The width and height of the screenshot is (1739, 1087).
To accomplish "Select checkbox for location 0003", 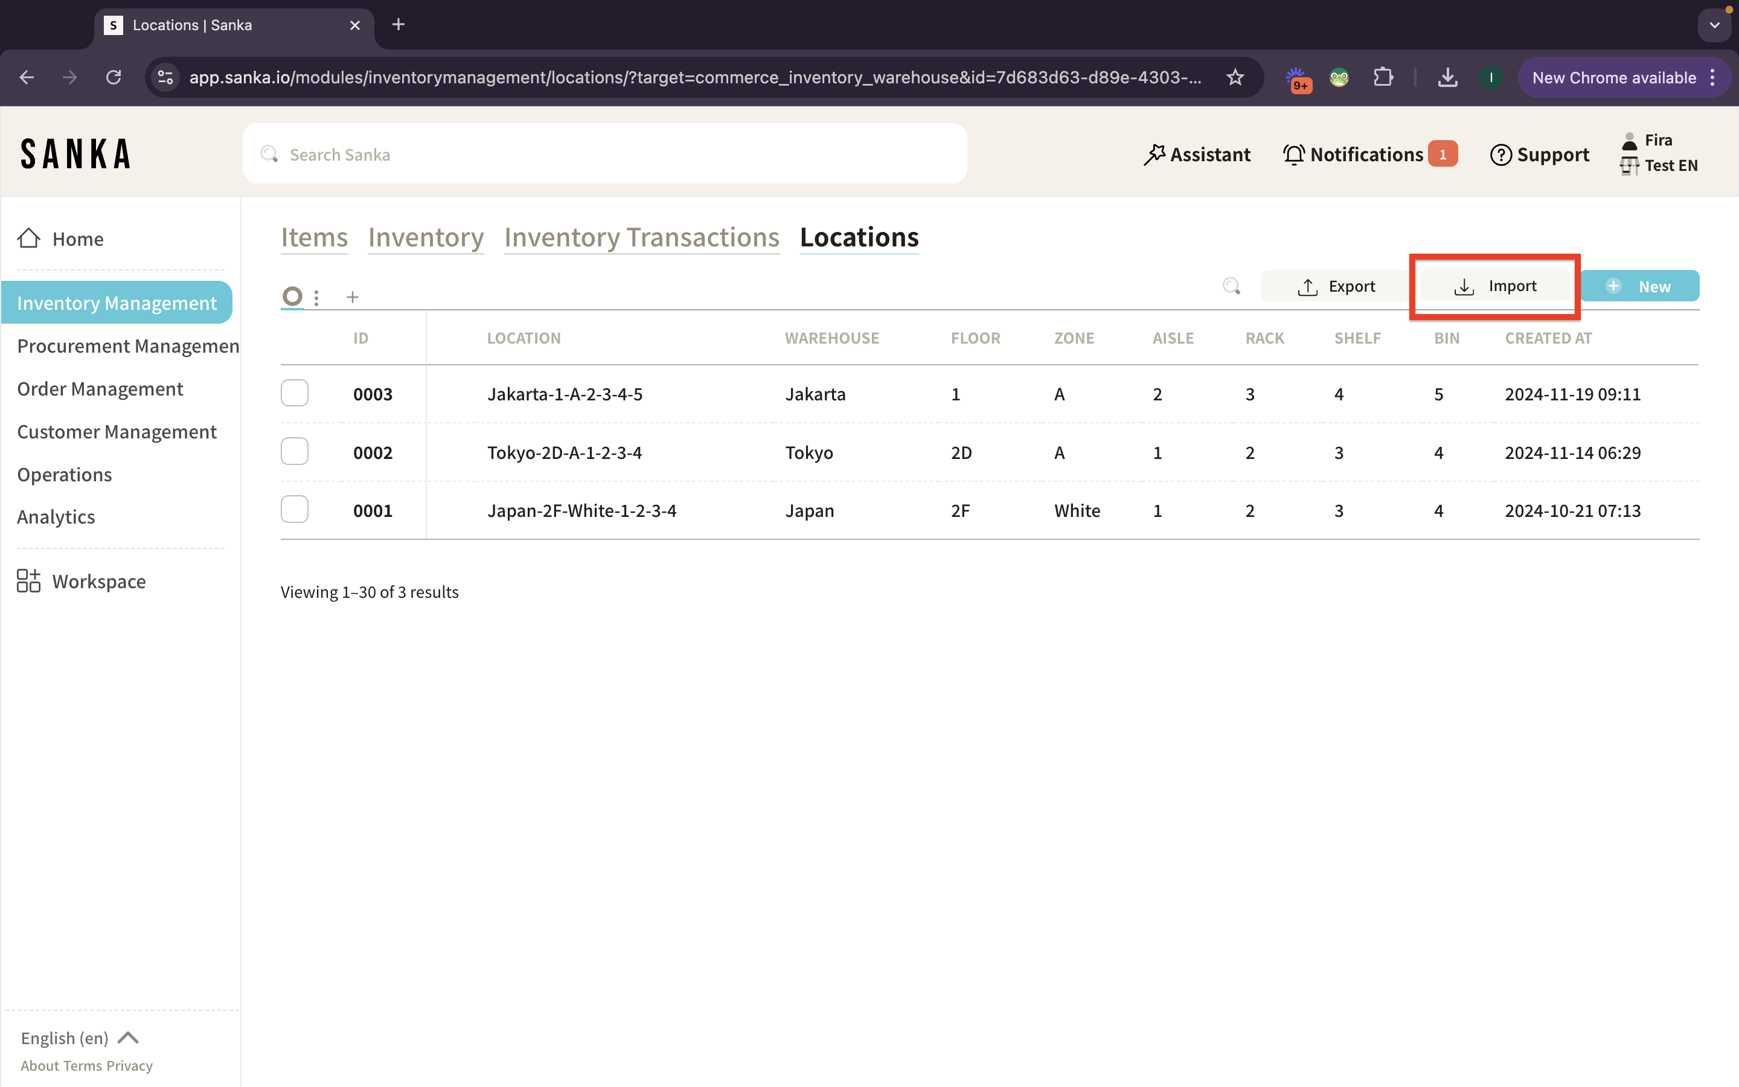I will 295,393.
